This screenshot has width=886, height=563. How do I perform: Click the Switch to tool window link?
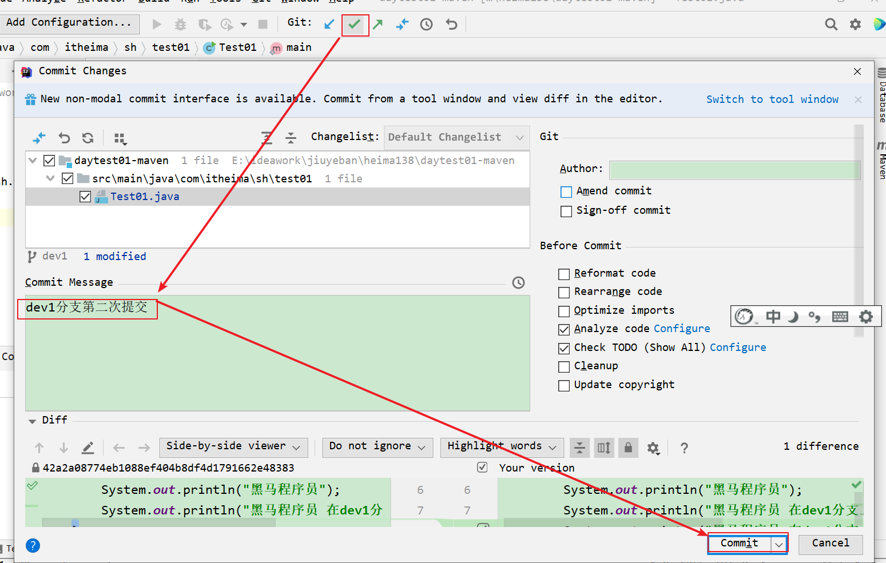point(772,99)
